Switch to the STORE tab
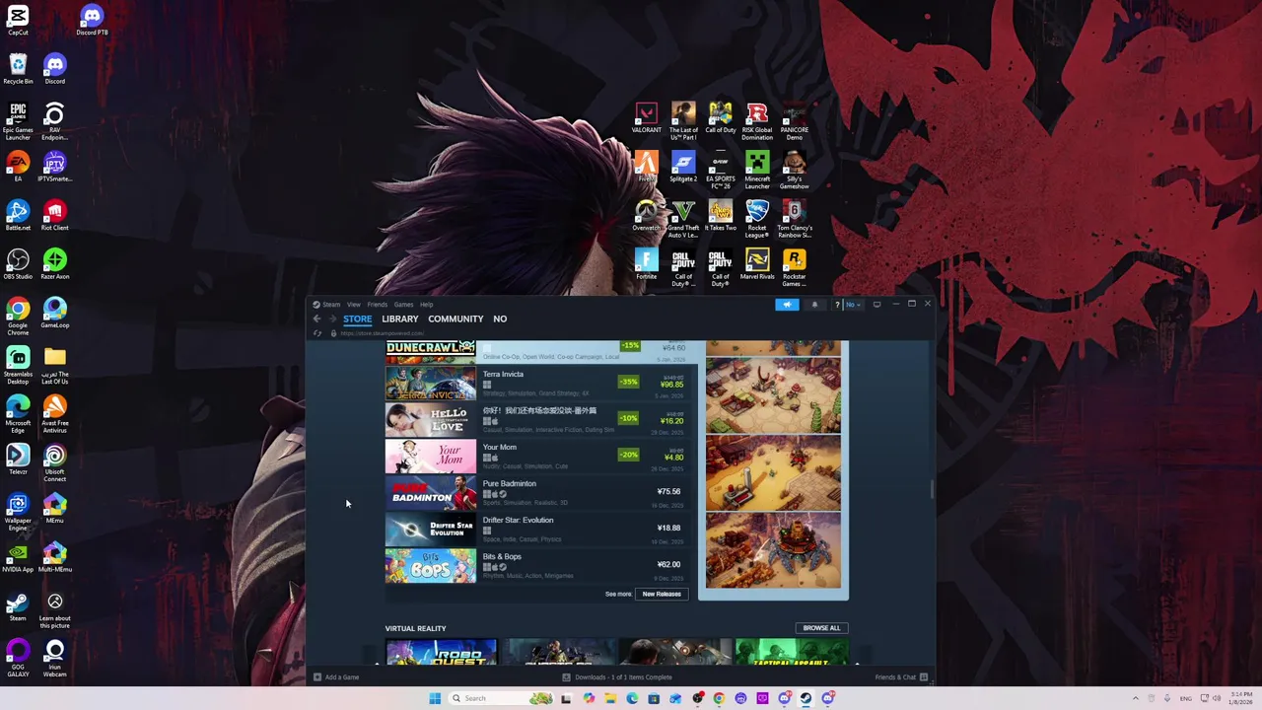Image resolution: width=1262 pixels, height=710 pixels. pos(358,319)
